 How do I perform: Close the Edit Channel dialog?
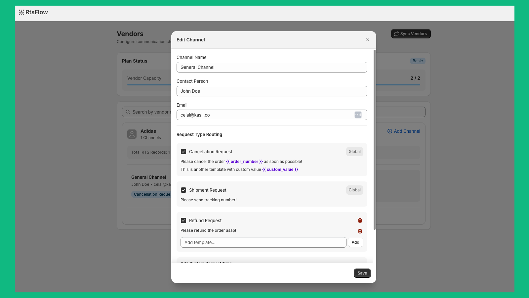coord(368,40)
